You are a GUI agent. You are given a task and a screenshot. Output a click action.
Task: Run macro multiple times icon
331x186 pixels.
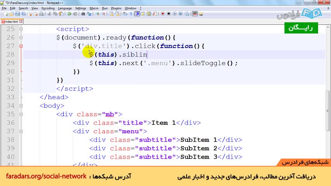click(181, 14)
